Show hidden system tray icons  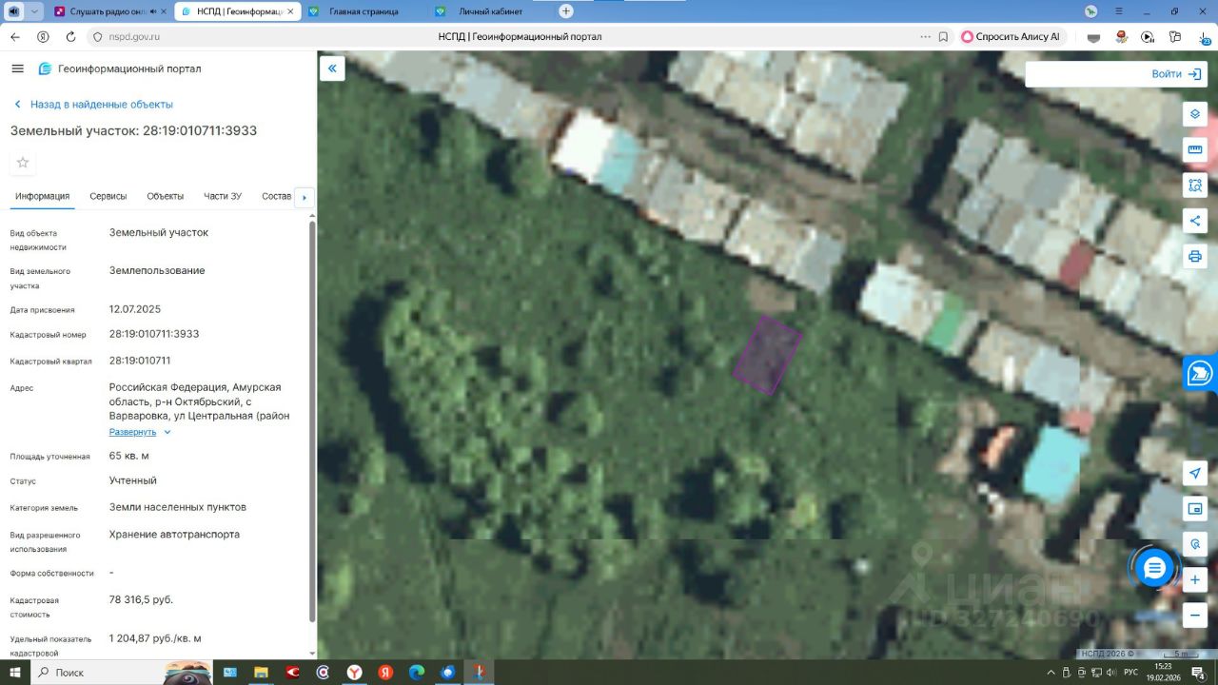[x=1051, y=673]
